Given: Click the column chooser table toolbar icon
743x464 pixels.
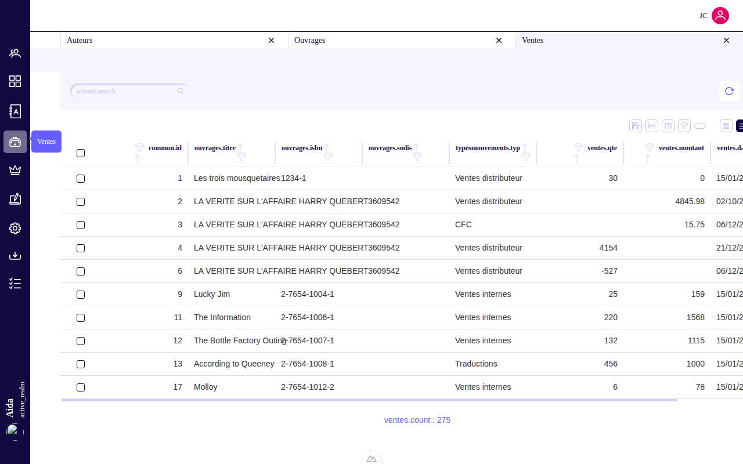Looking at the screenshot, I should (x=668, y=126).
